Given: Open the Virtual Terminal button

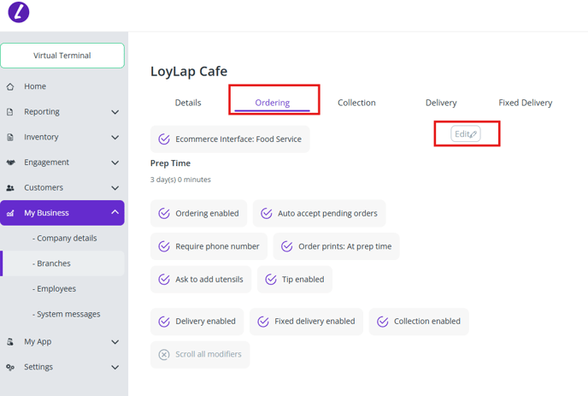Looking at the screenshot, I should point(62,56).
